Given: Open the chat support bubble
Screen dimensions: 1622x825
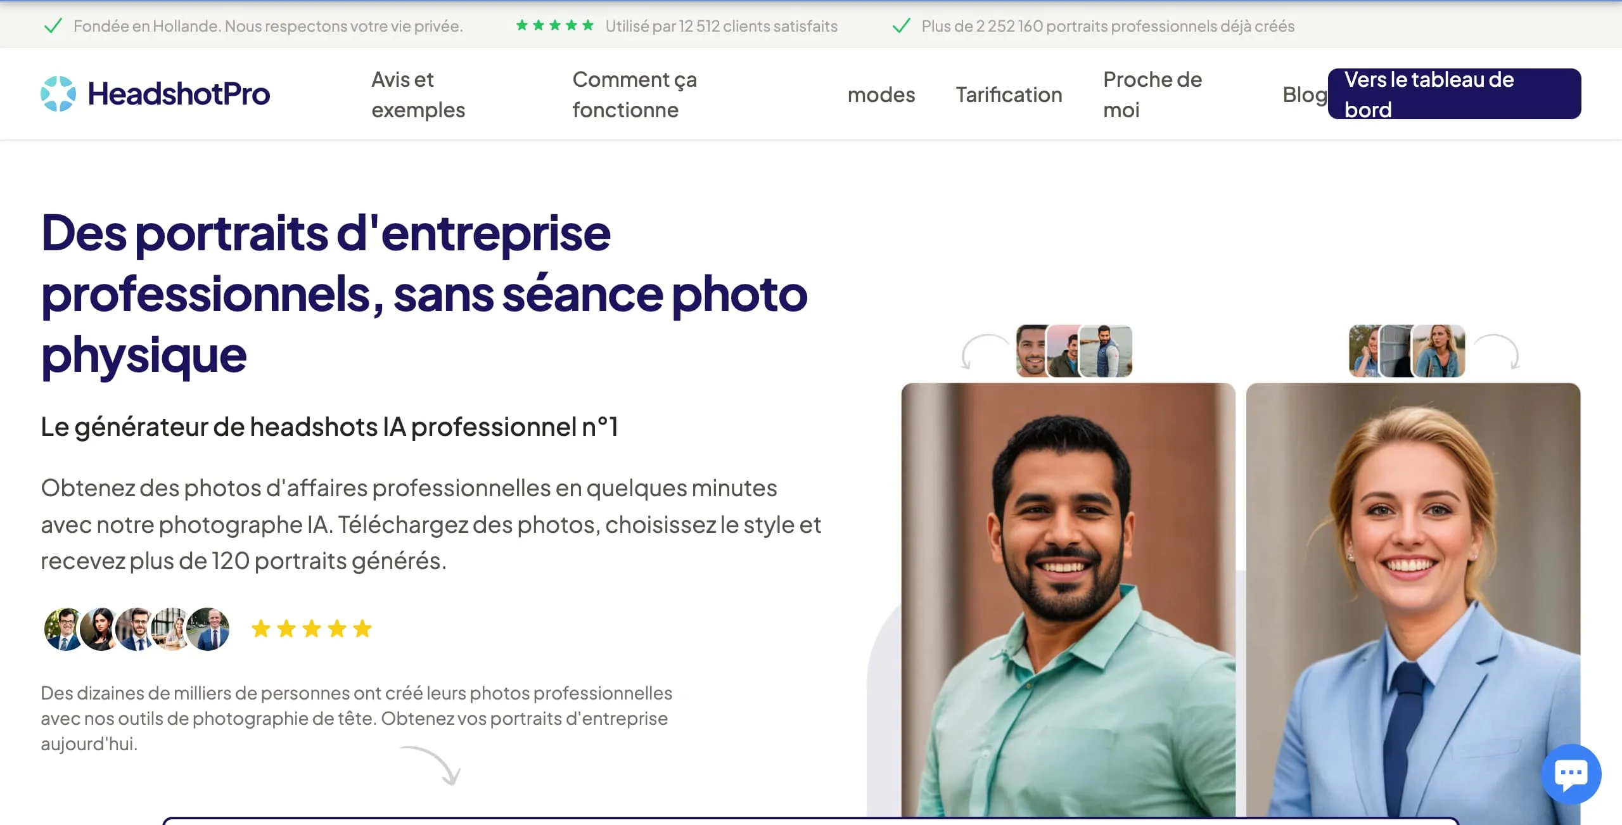Looking at the screenshot, I should point(1571,774).
